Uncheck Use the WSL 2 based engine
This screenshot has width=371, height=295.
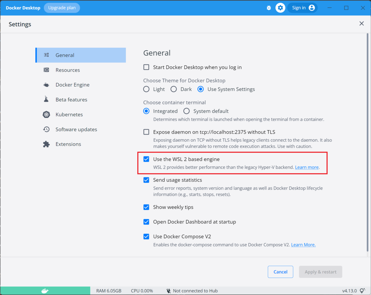coord(146,159)
